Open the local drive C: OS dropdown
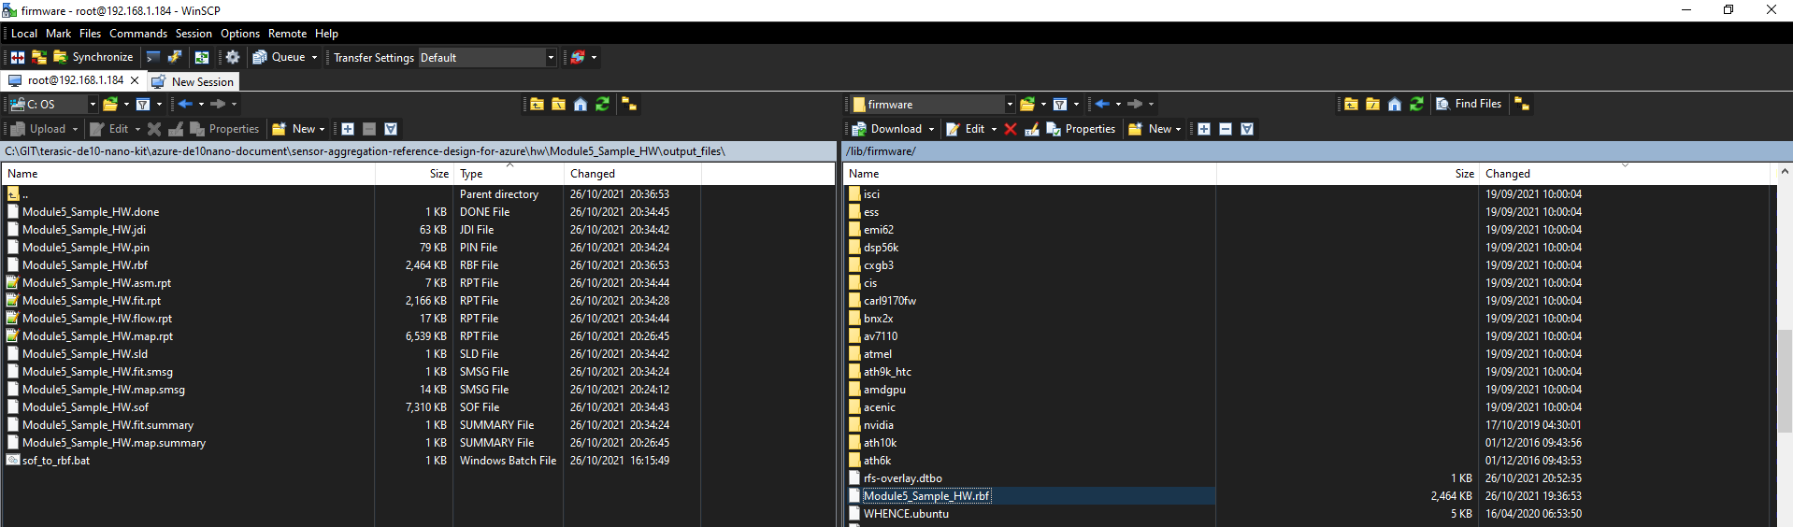 tap(92, 104)
